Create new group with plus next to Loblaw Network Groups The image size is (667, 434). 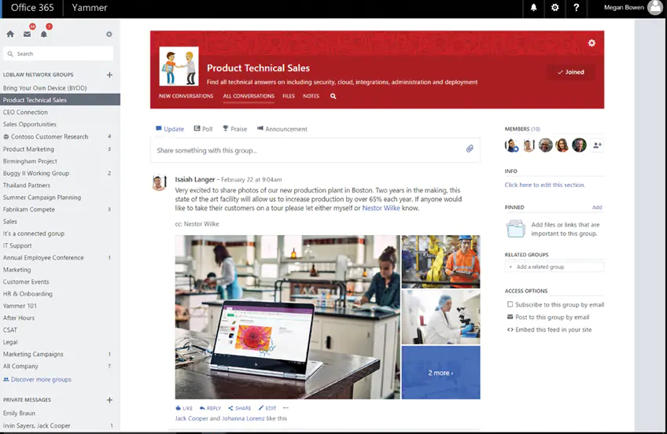109,75
